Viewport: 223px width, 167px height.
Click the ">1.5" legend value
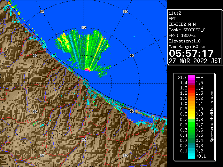tap(183, 78)
